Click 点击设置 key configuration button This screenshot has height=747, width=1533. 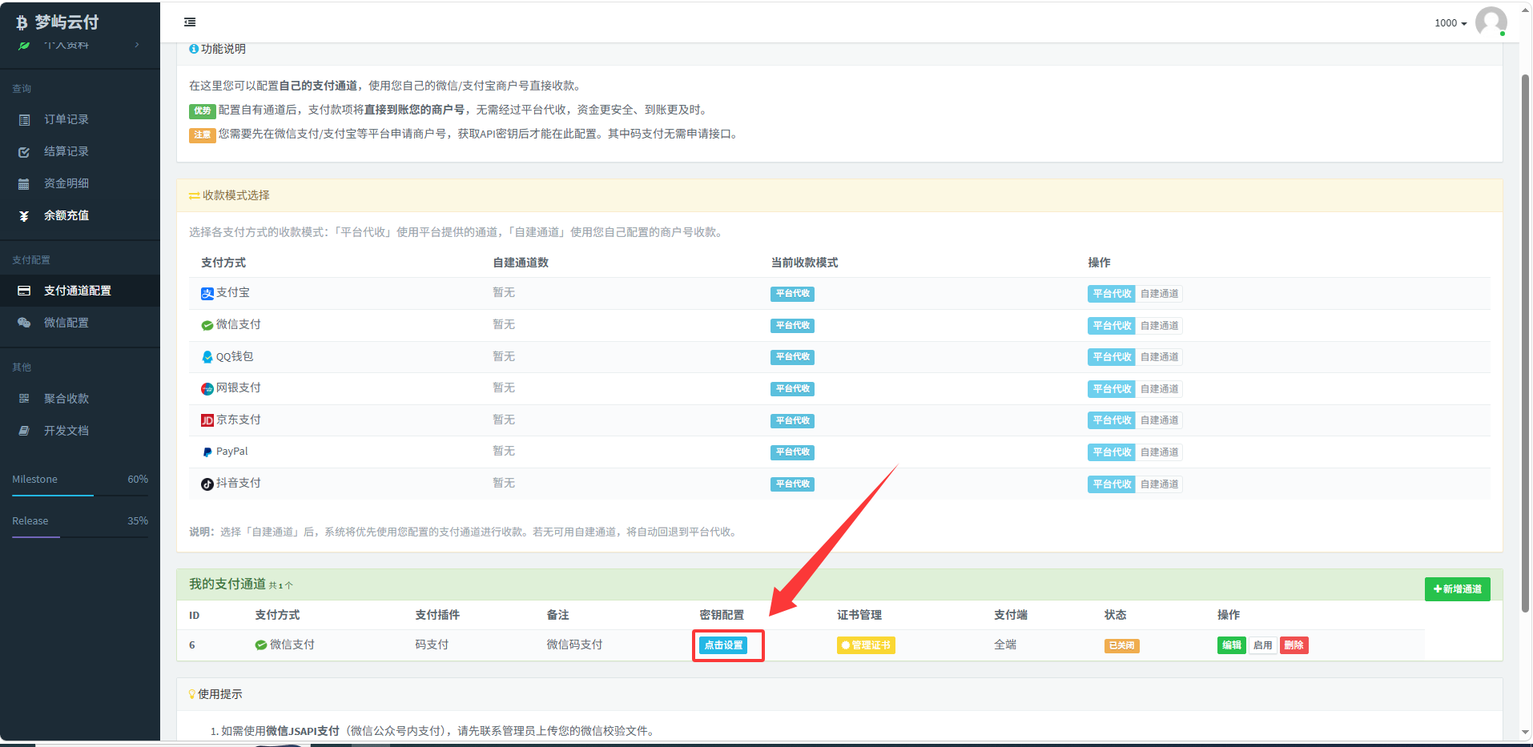[723, 645]
